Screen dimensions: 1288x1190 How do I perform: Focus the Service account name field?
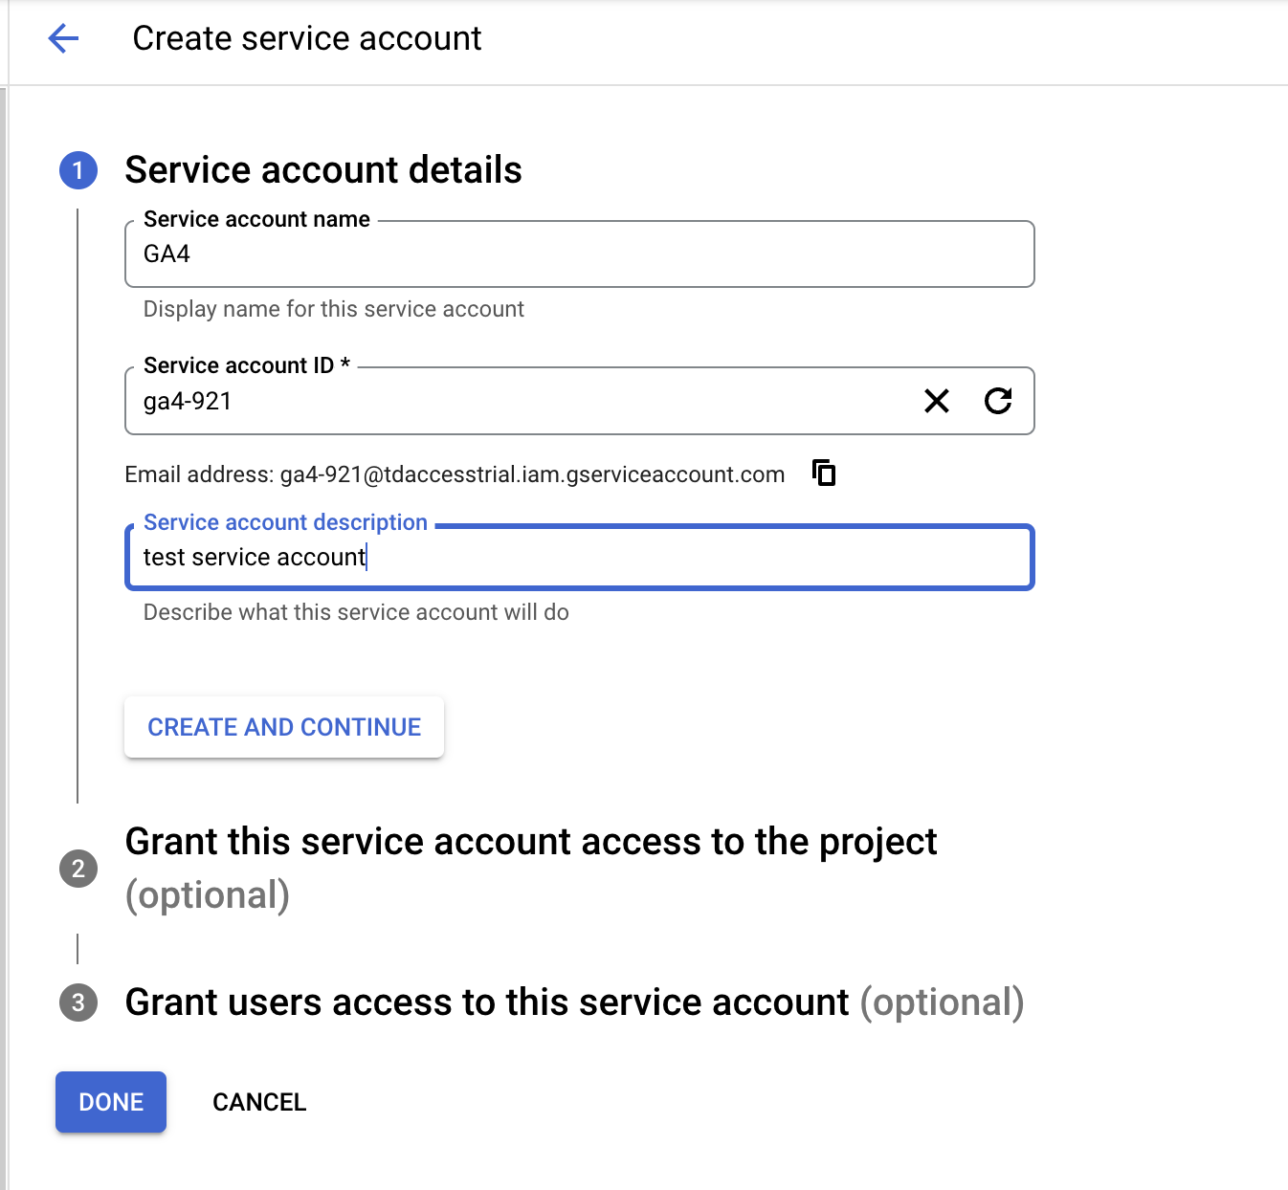click(x=579, y=254)
